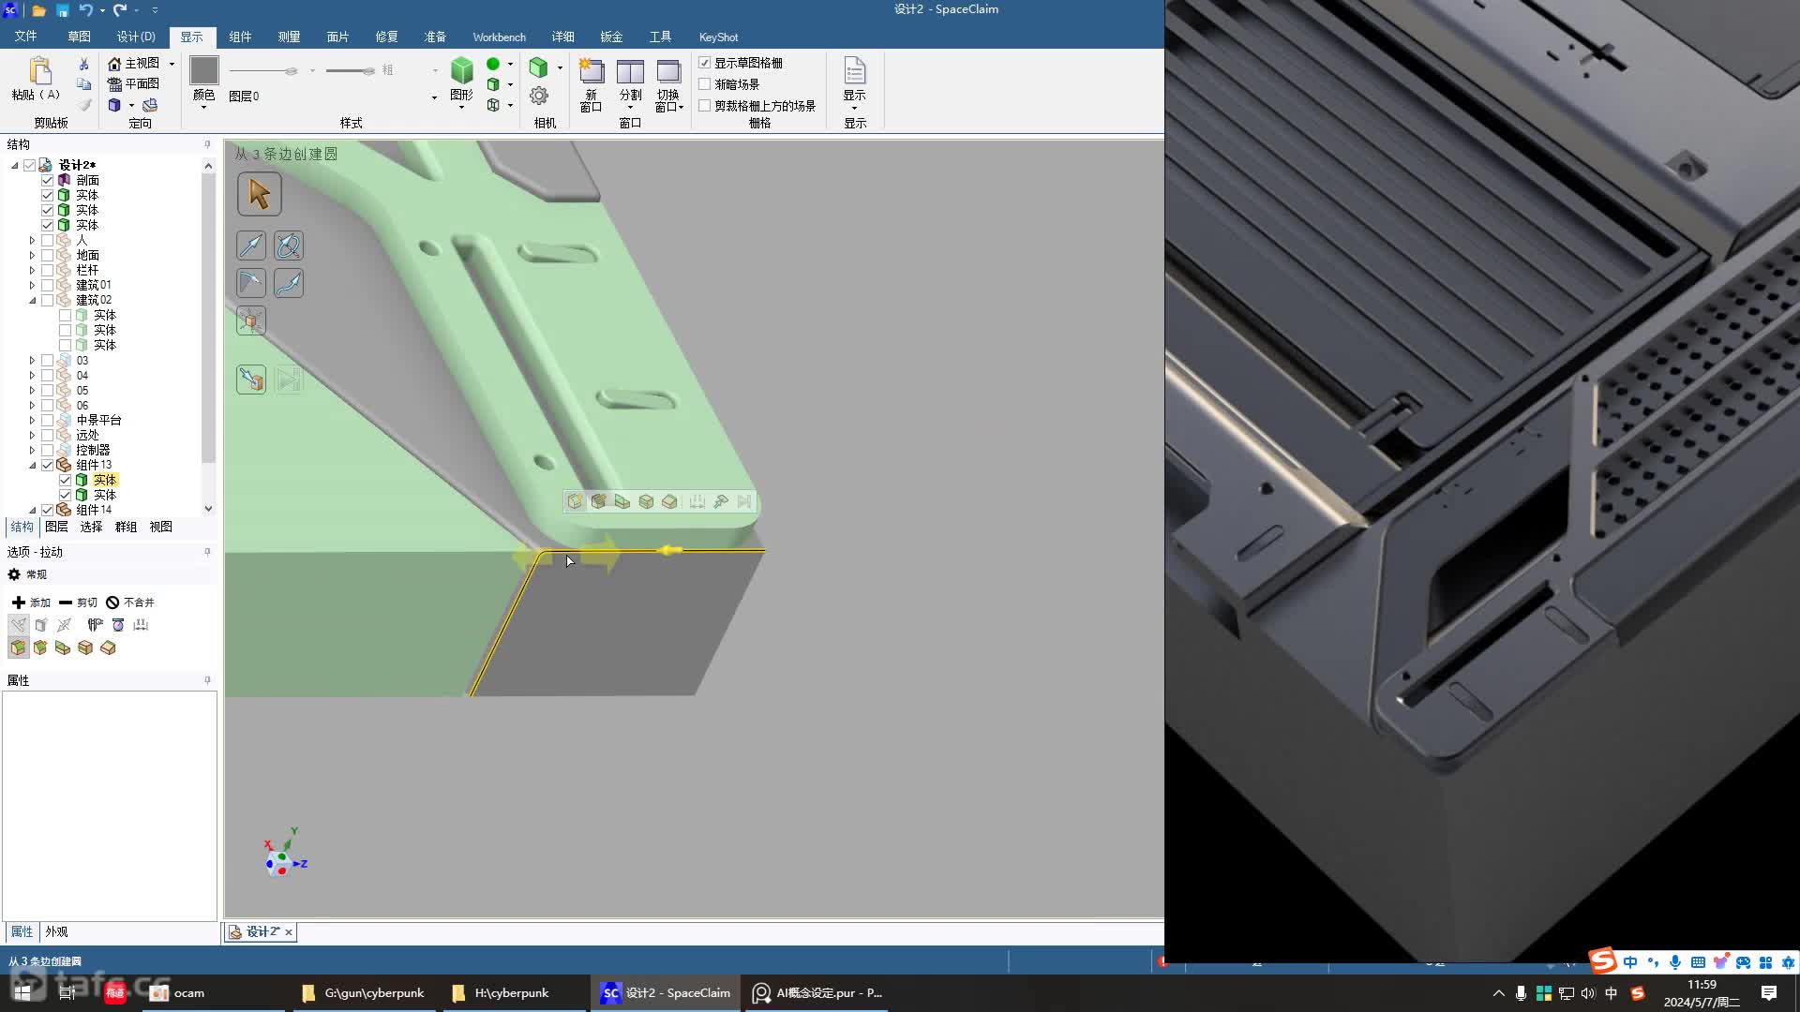Click the mass scale icon in pull options
This screenshot has width=1800, height=1012.
click(x=118, y=625)
